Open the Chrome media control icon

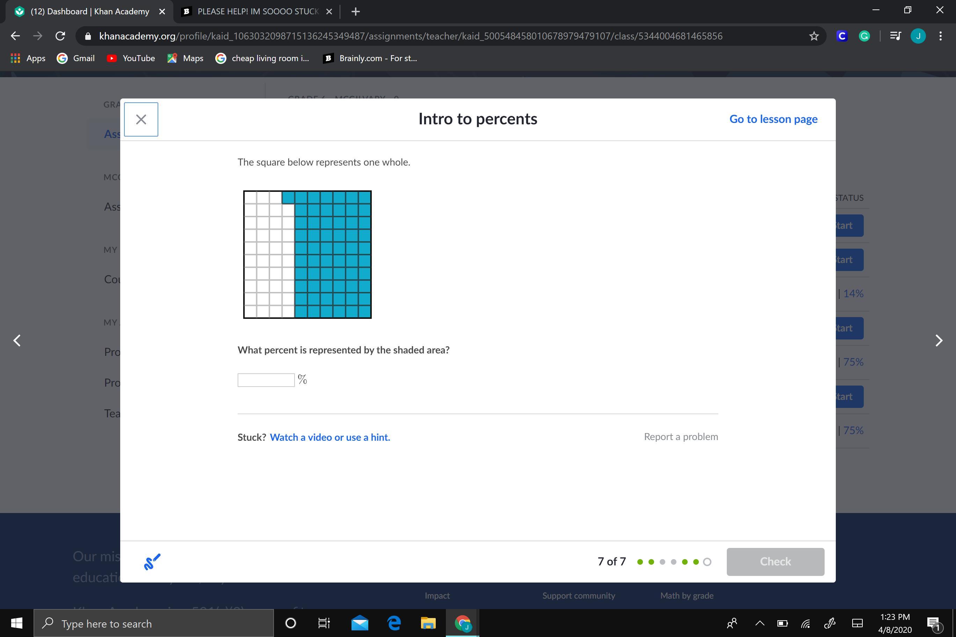pos(896,36)
